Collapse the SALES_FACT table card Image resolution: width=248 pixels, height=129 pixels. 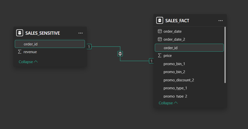tap(168, 103)
